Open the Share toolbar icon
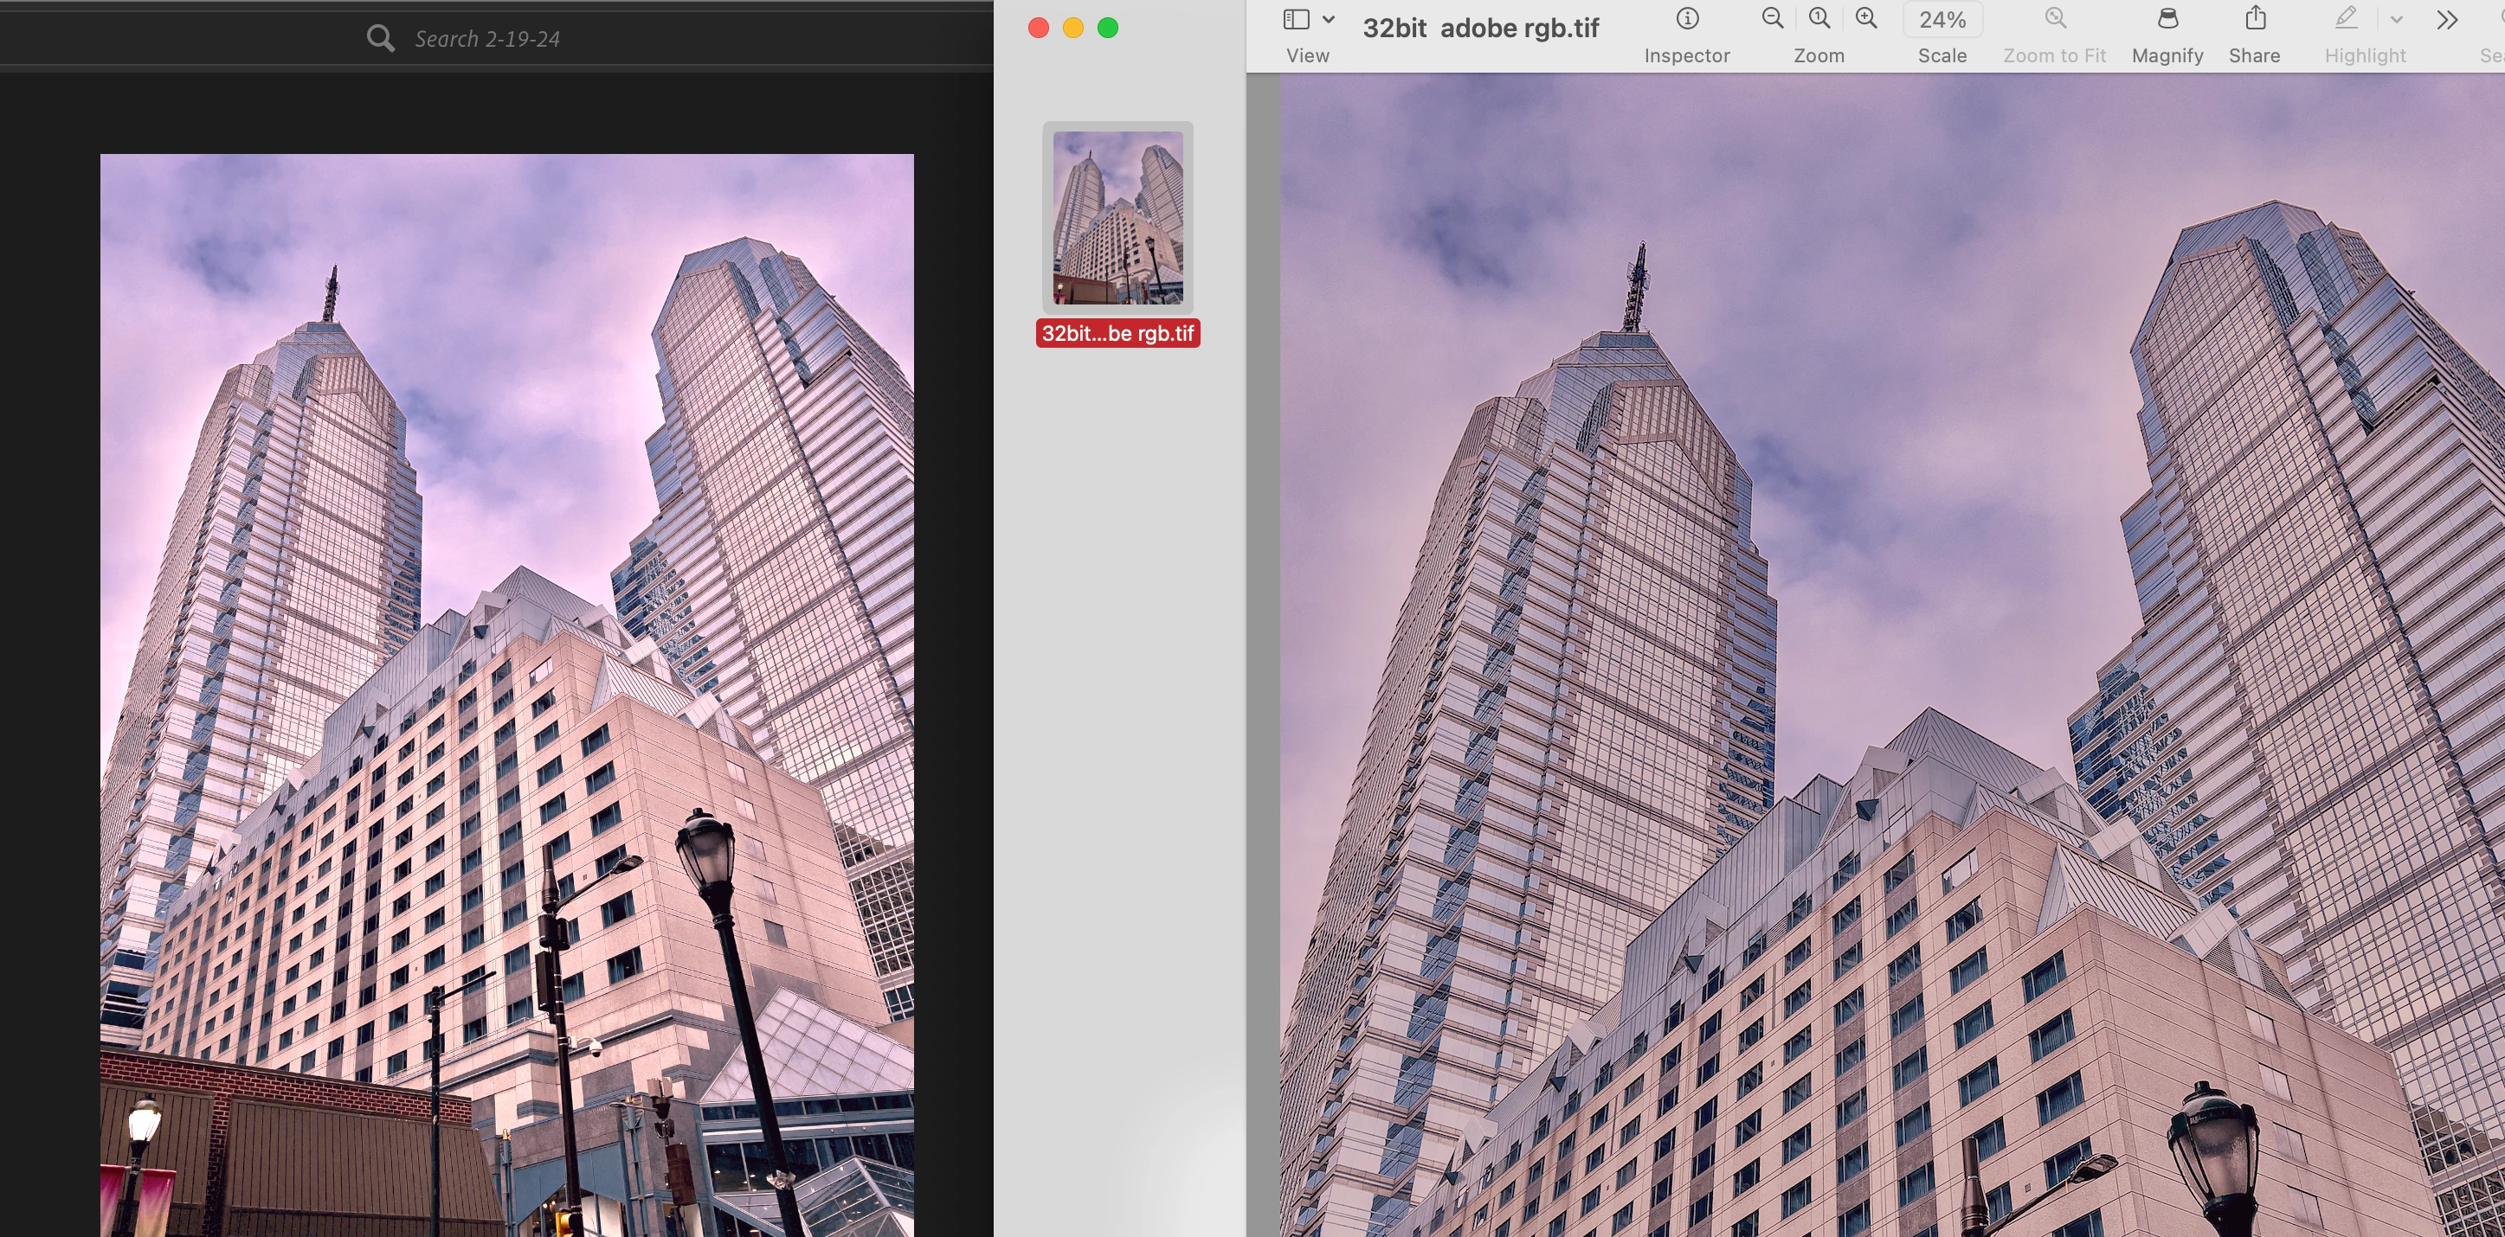 pos(2254,19)
